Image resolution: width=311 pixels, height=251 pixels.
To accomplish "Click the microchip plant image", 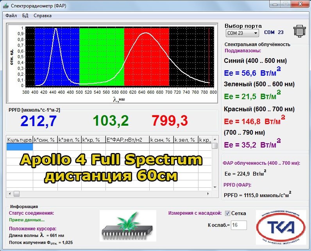I will click(x=128, y=226).
